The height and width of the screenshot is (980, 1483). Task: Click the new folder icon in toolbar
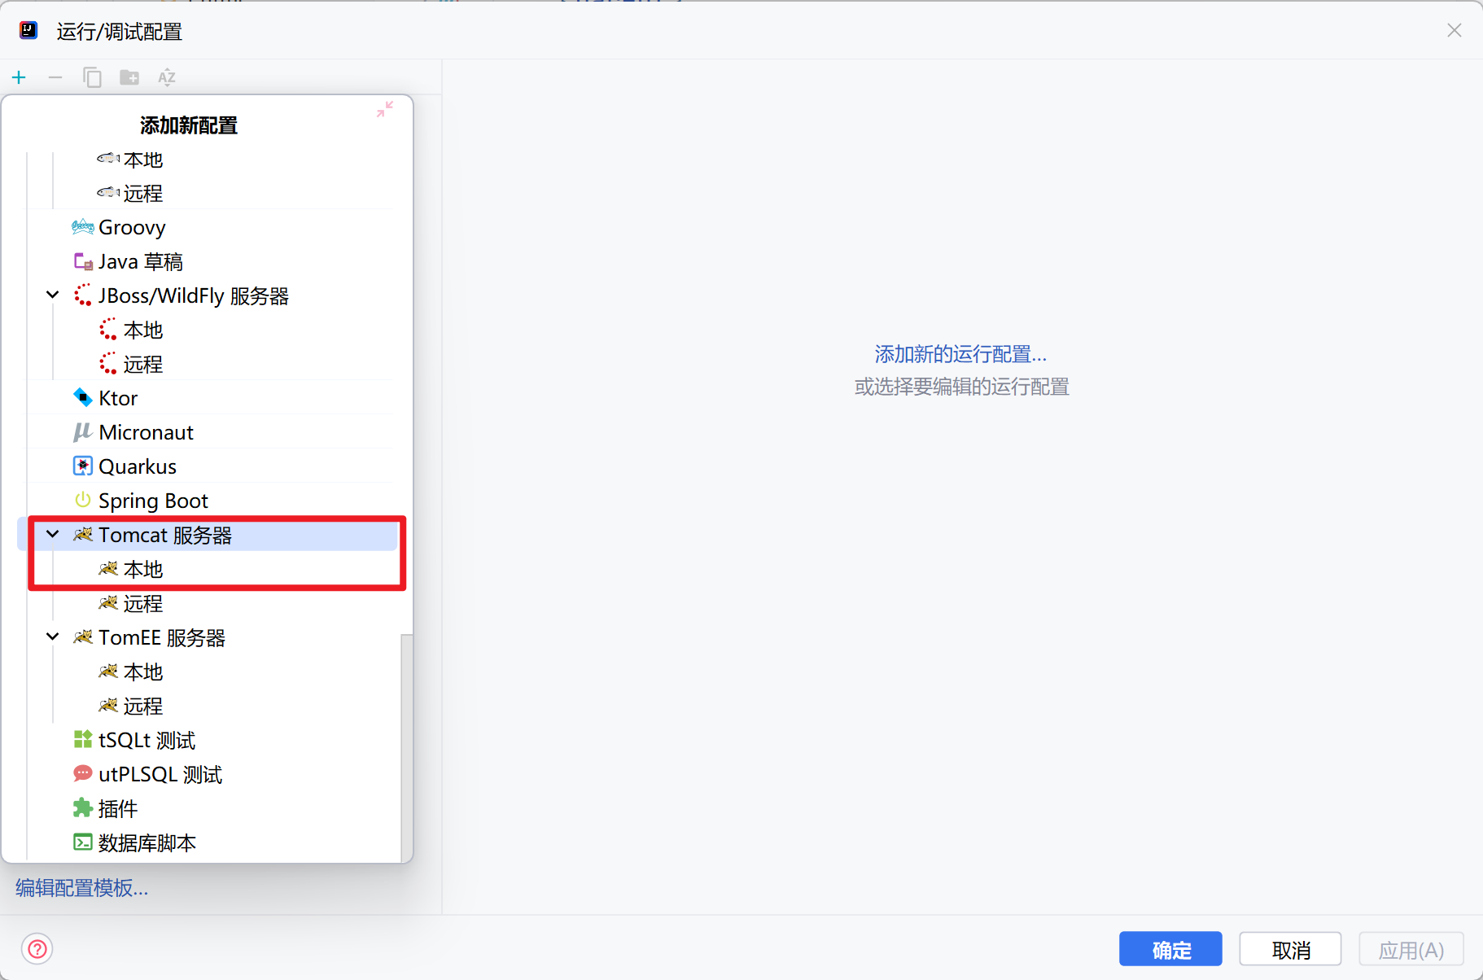coord(129,77)
